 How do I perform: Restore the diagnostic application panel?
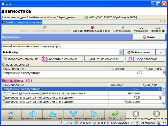coord(164,21)
